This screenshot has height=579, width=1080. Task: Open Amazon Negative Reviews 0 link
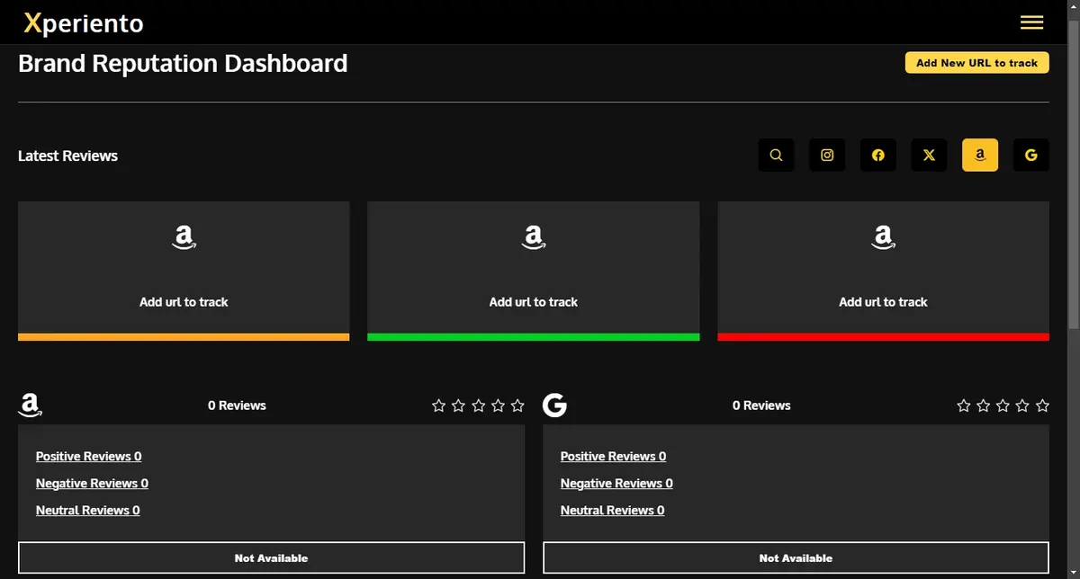pos(92,484)
